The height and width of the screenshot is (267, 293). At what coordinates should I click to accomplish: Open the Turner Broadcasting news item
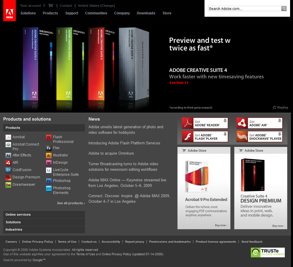[x=123, y=167]
